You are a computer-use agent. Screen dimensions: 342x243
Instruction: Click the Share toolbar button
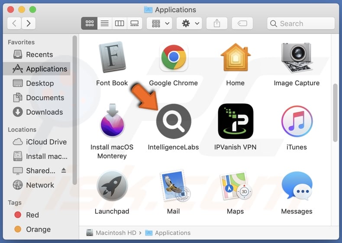coord(217,23)
